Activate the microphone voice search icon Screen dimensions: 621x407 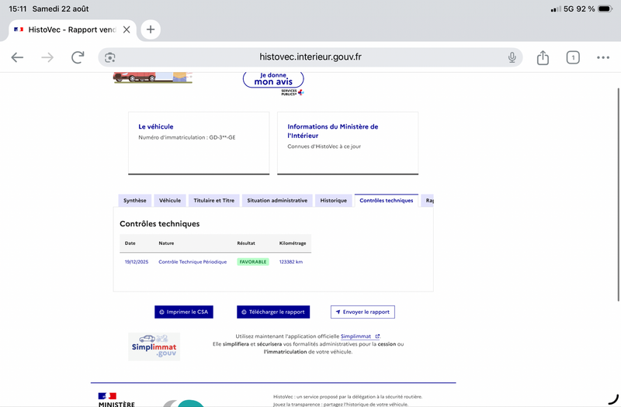(x=512, y=57)
